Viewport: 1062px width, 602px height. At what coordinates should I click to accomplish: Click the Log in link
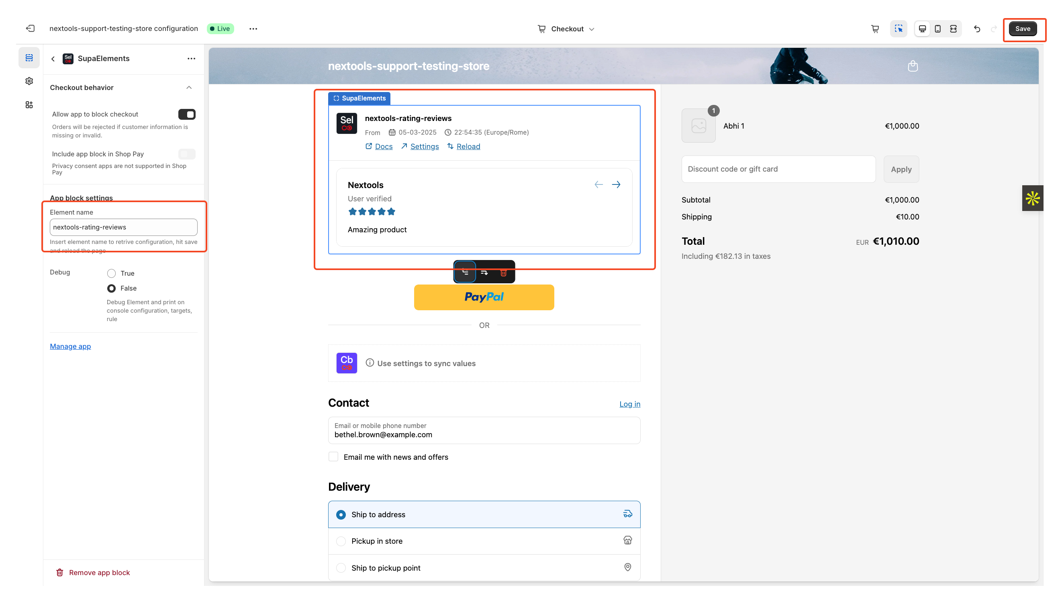(x=629, y=404)
